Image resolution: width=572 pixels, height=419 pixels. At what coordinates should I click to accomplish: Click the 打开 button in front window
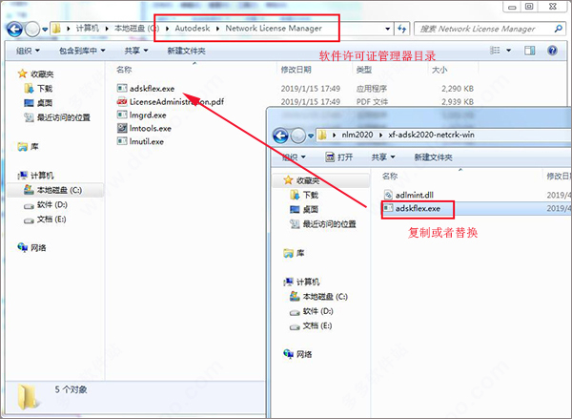click(x=338, y=157)
